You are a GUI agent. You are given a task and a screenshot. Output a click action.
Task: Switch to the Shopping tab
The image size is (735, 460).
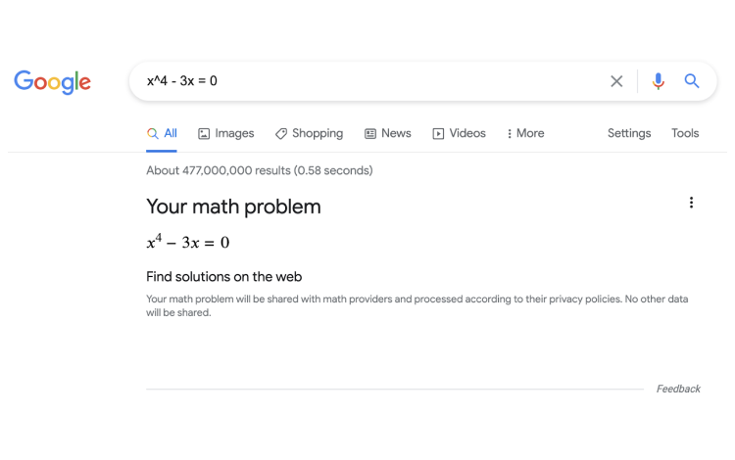pos(310,133)
